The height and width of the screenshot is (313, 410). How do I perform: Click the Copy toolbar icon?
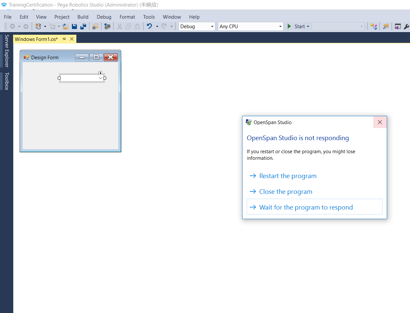click(x=128, y=27)
